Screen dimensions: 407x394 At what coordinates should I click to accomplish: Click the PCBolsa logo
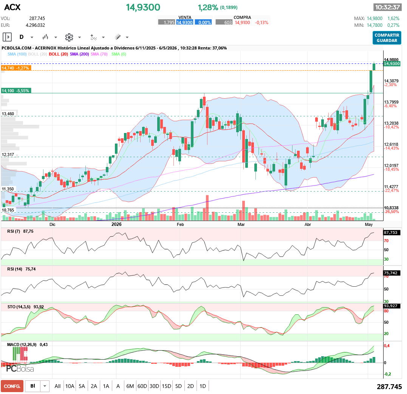20,369
